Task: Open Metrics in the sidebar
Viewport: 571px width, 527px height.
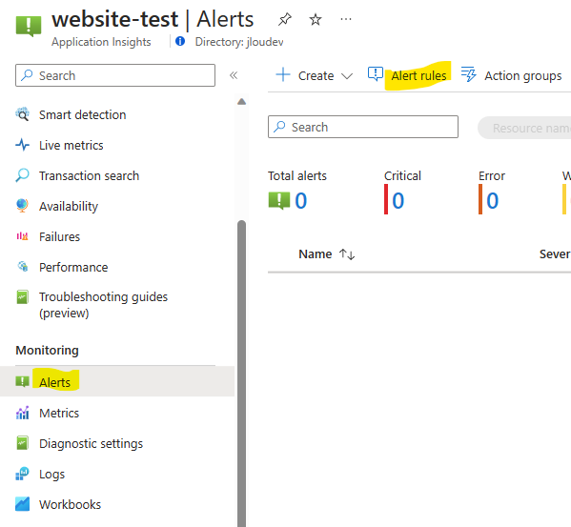Action: click(59, 414)
